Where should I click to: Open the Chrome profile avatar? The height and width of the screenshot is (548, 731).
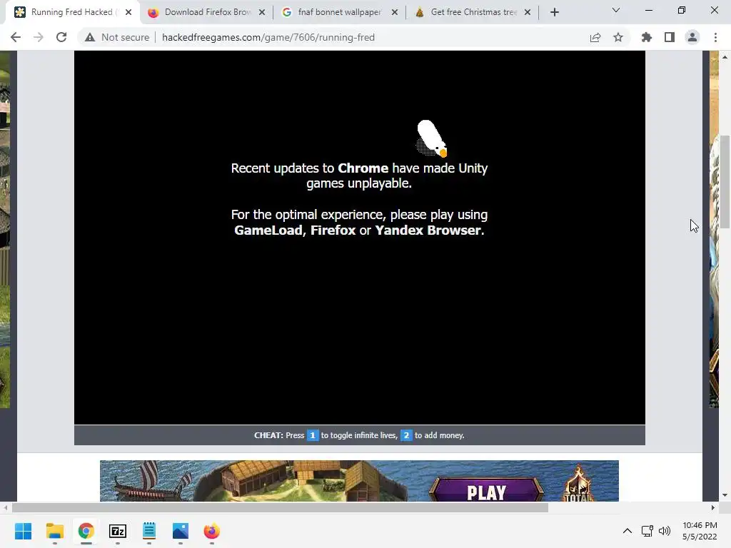[692, 37]
